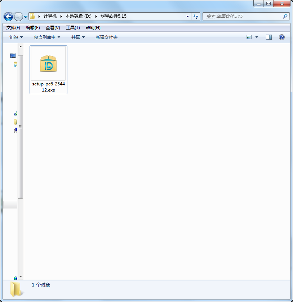This screenshot has width=293, height=302.
Task: Open Help with the question mark icon
Action: pyautogui.click(x=281, y=37)
